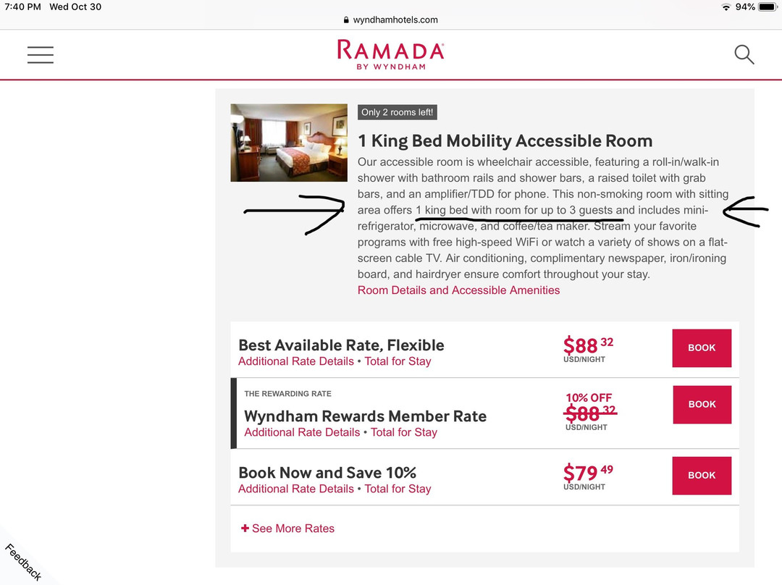View Total for Stay for Save 10% rate
Image resolution: width=782 pixels, height=585 pixels.
(x=398, y=489)
